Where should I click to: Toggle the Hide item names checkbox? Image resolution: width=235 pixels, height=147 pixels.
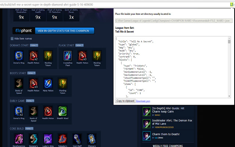[x=12, y=39]
